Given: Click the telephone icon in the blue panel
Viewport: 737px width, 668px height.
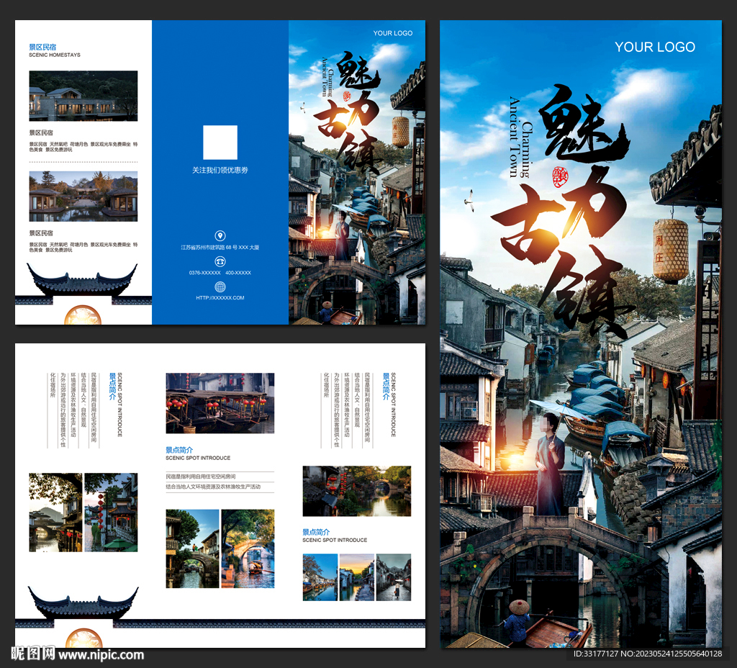Looking at the screenshot, I should (220, 261).
